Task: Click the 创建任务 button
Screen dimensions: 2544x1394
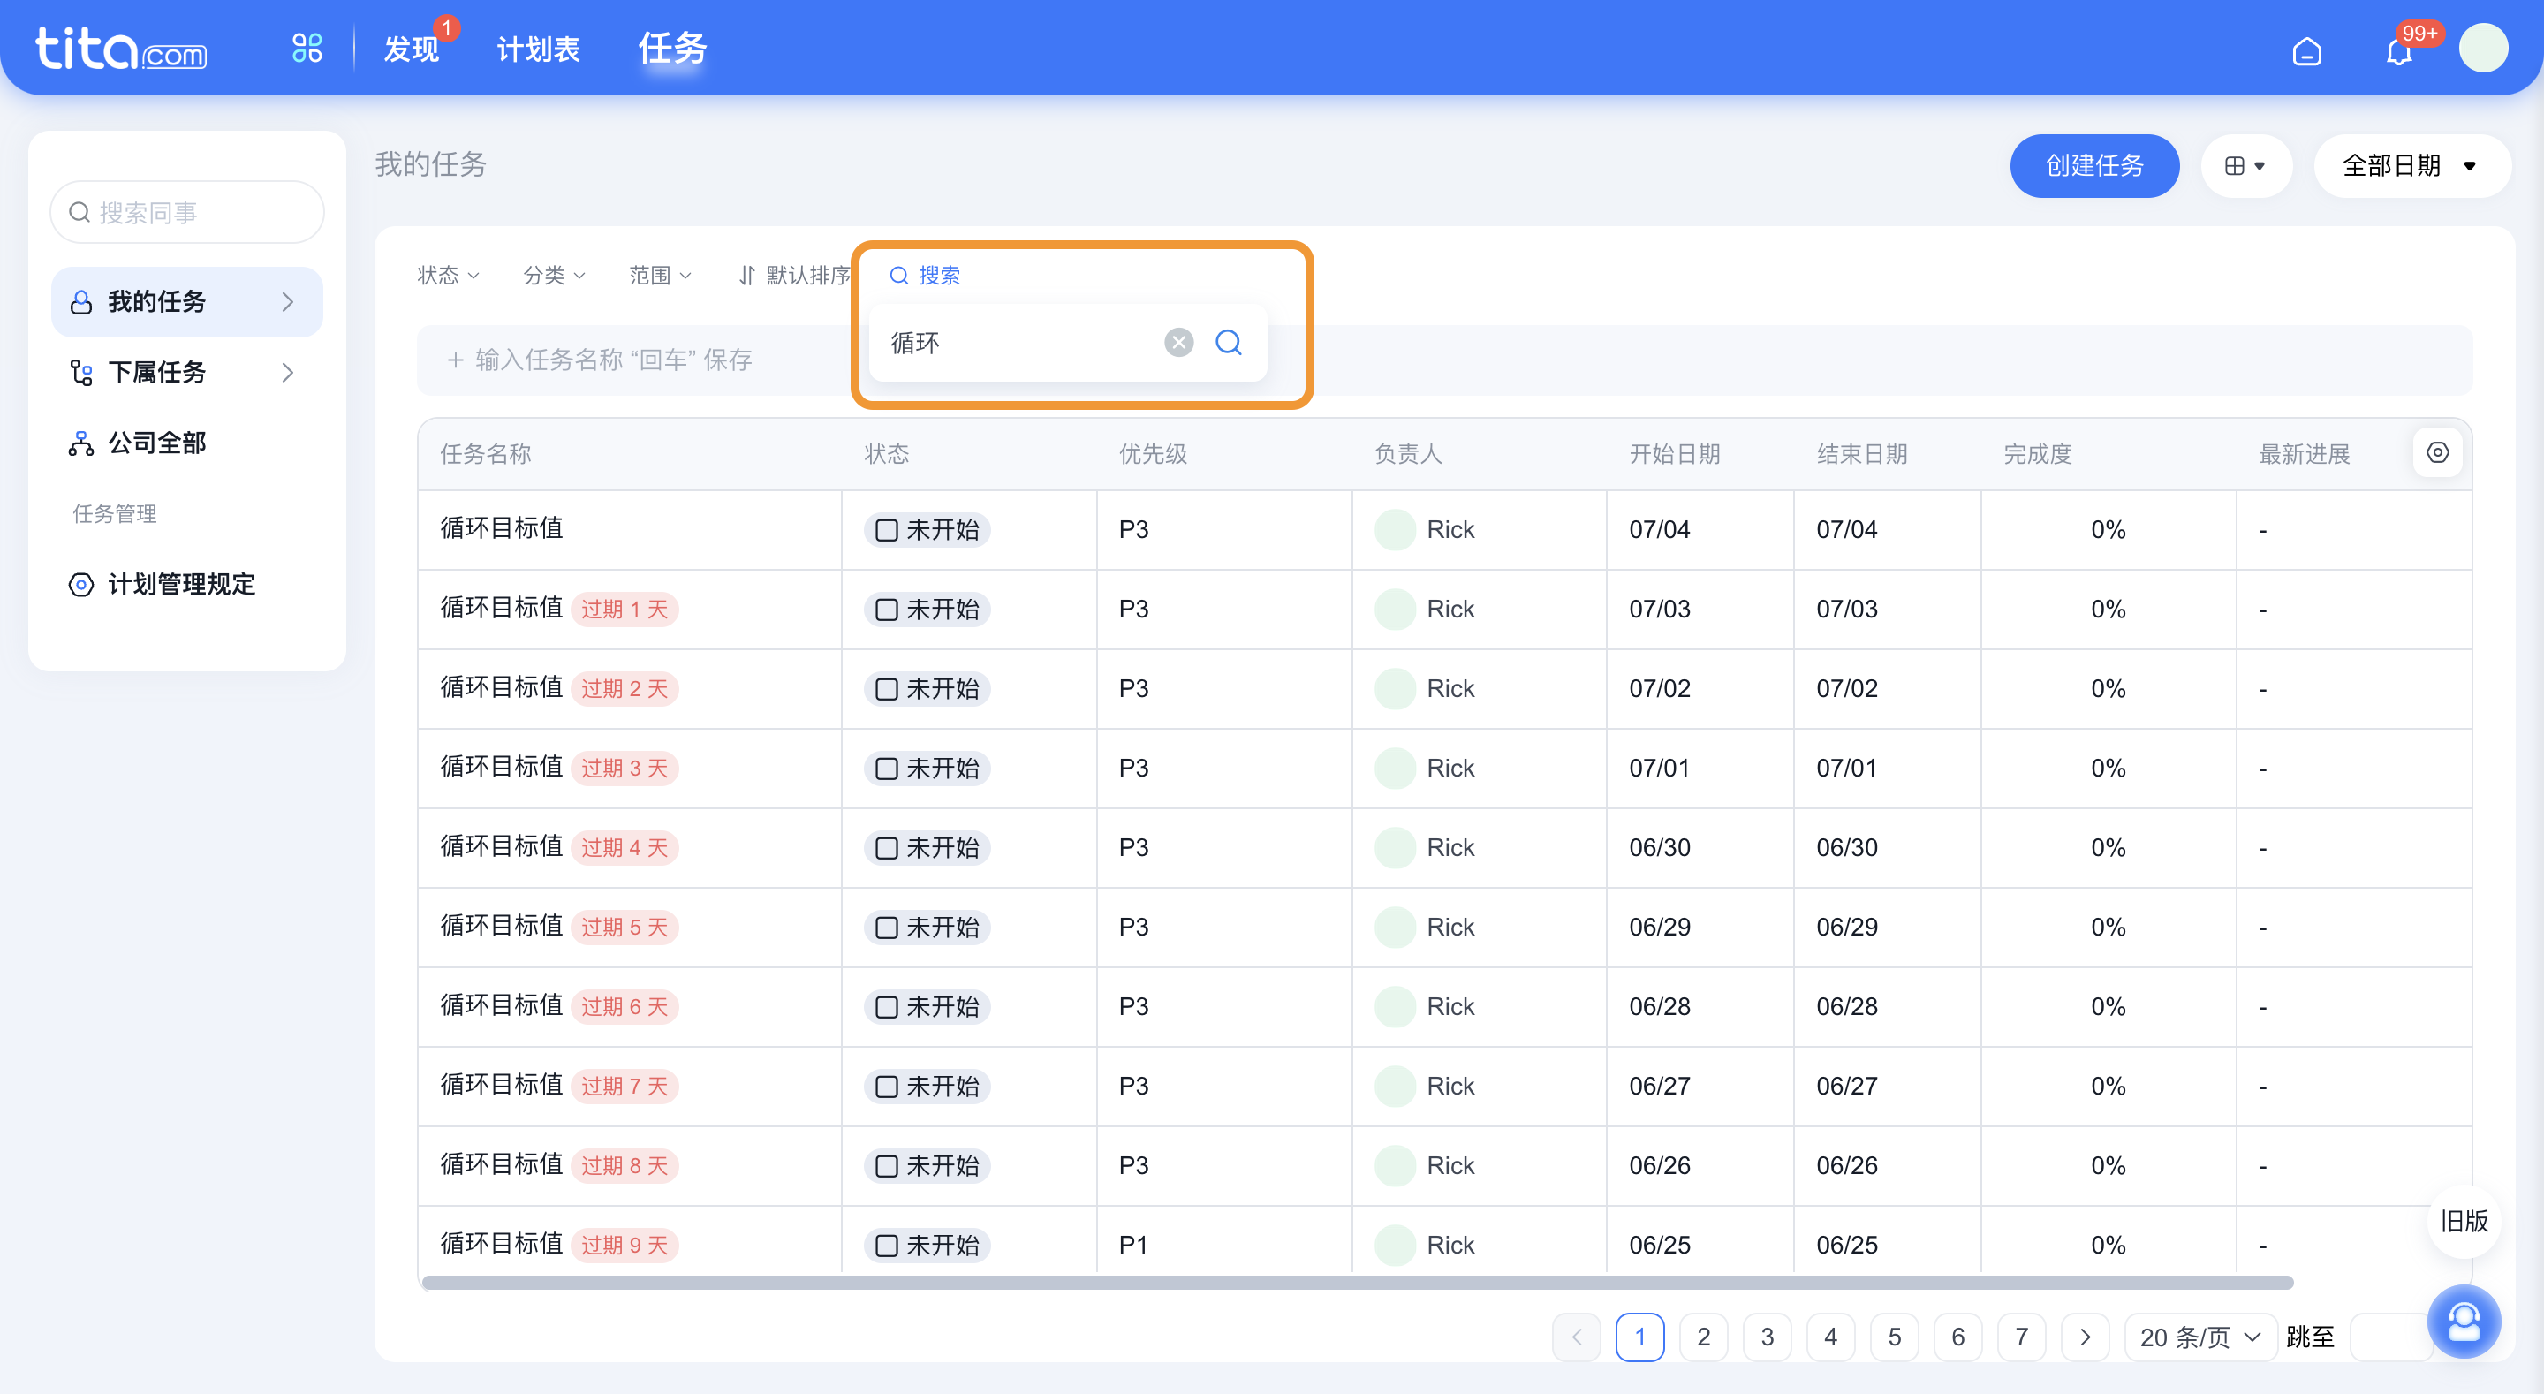Action: point(2093,165)
